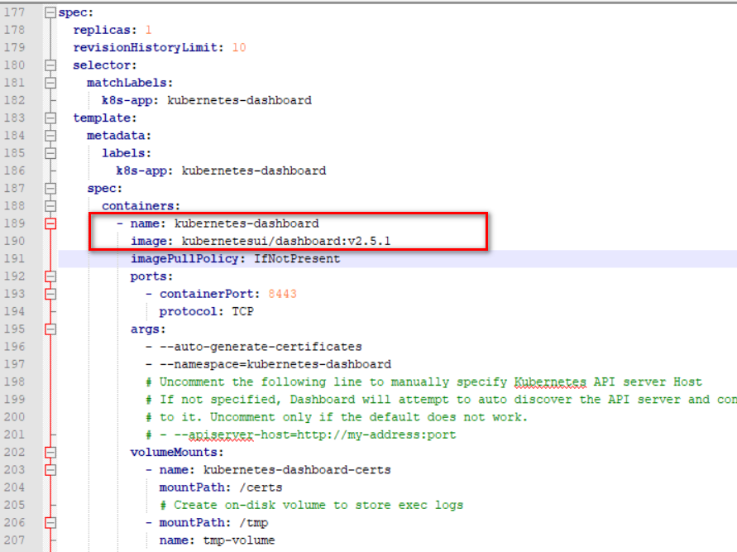Select line number 191 in the margin
The width and height of the screenshot is (737, 552).
coord(15,258)
